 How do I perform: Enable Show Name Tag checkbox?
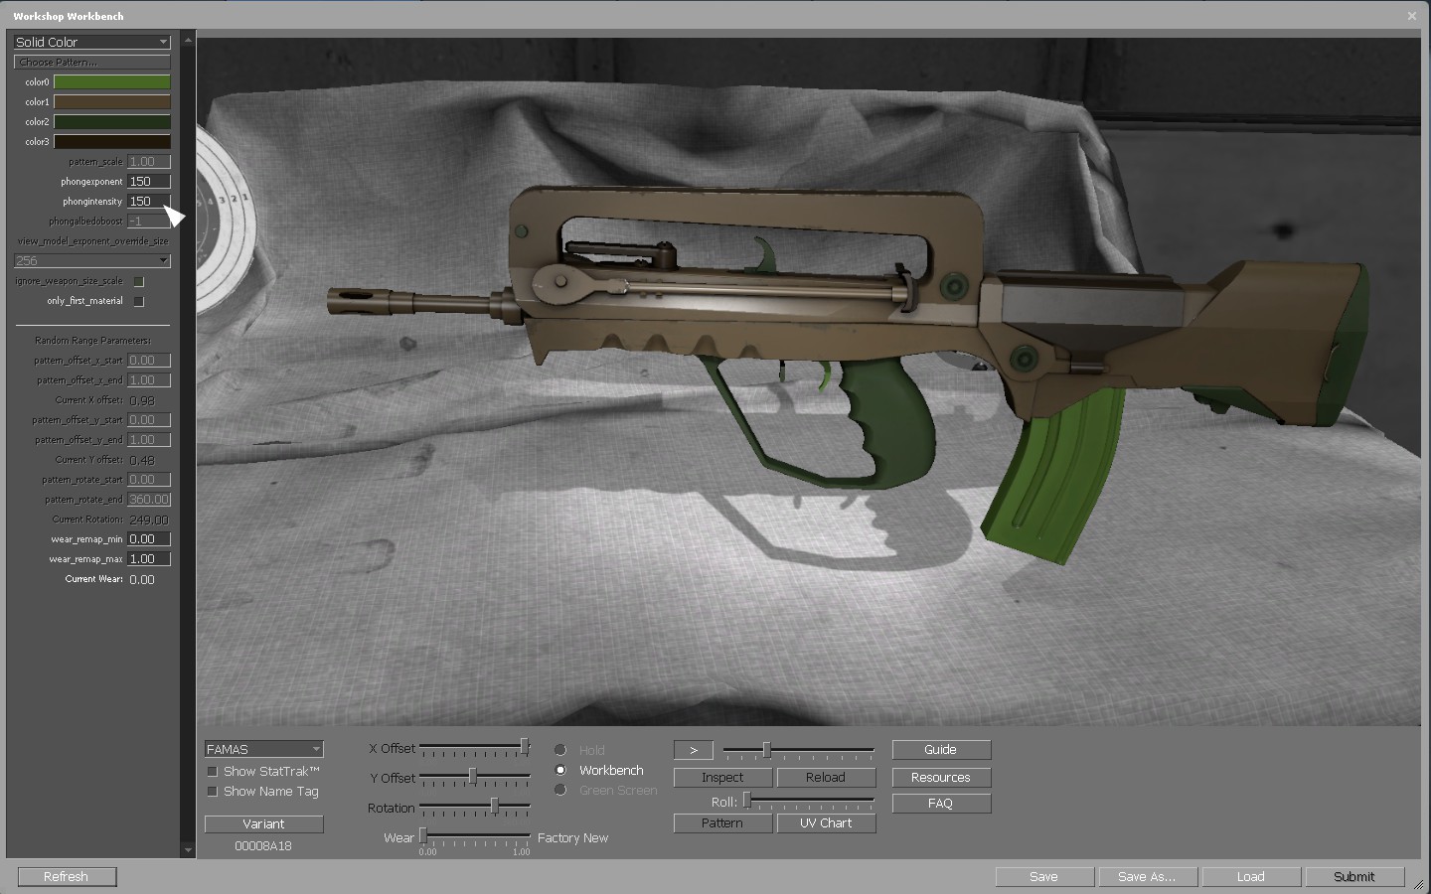click(212, 792)
